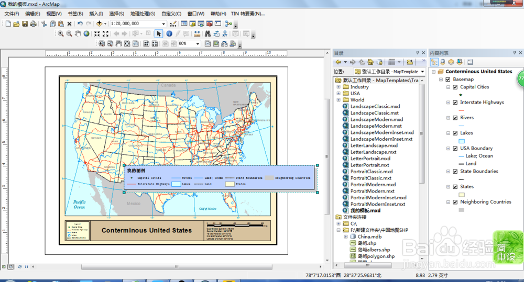524x282 pixels.
Task: Click the Fixed Zoom In icon
Action: (x=97, y=33)
